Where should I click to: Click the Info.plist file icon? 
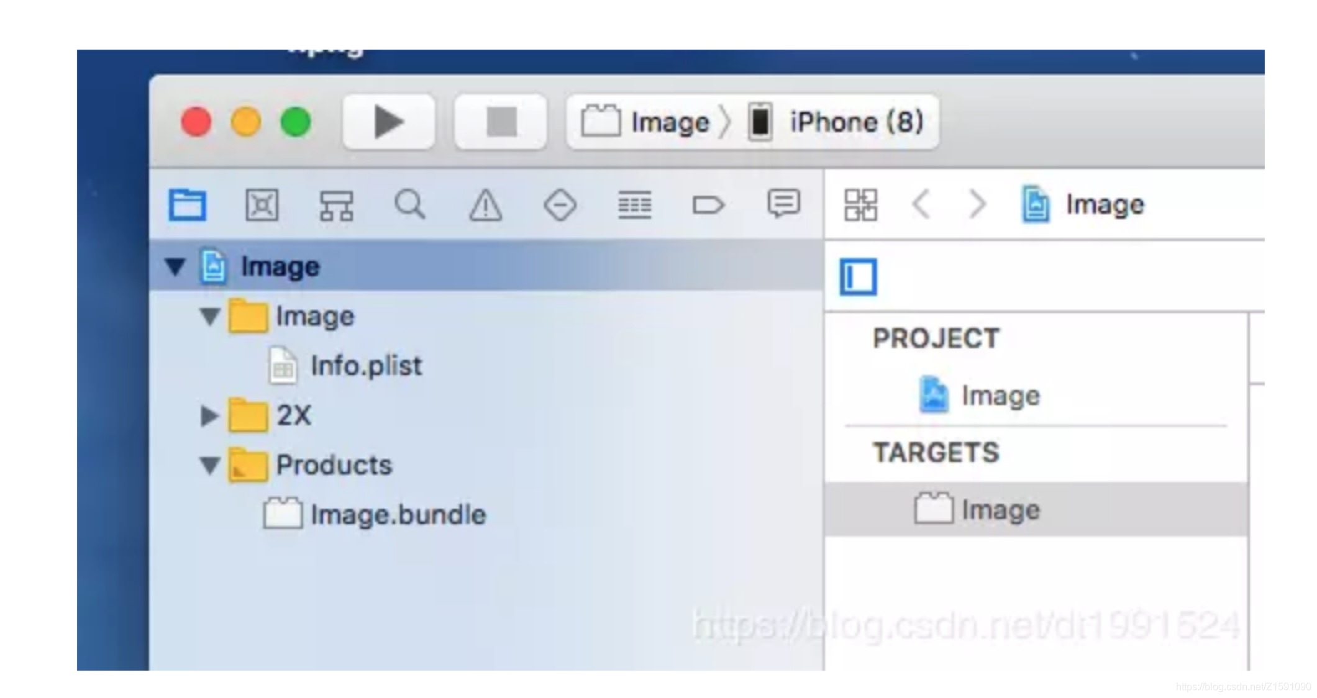pos(283,366)
